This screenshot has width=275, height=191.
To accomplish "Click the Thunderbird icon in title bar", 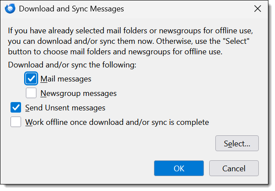I will [x=10, y=9].
